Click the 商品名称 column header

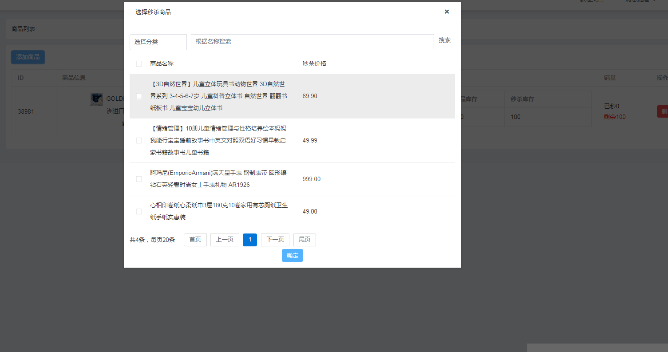[x=162, y=63]
